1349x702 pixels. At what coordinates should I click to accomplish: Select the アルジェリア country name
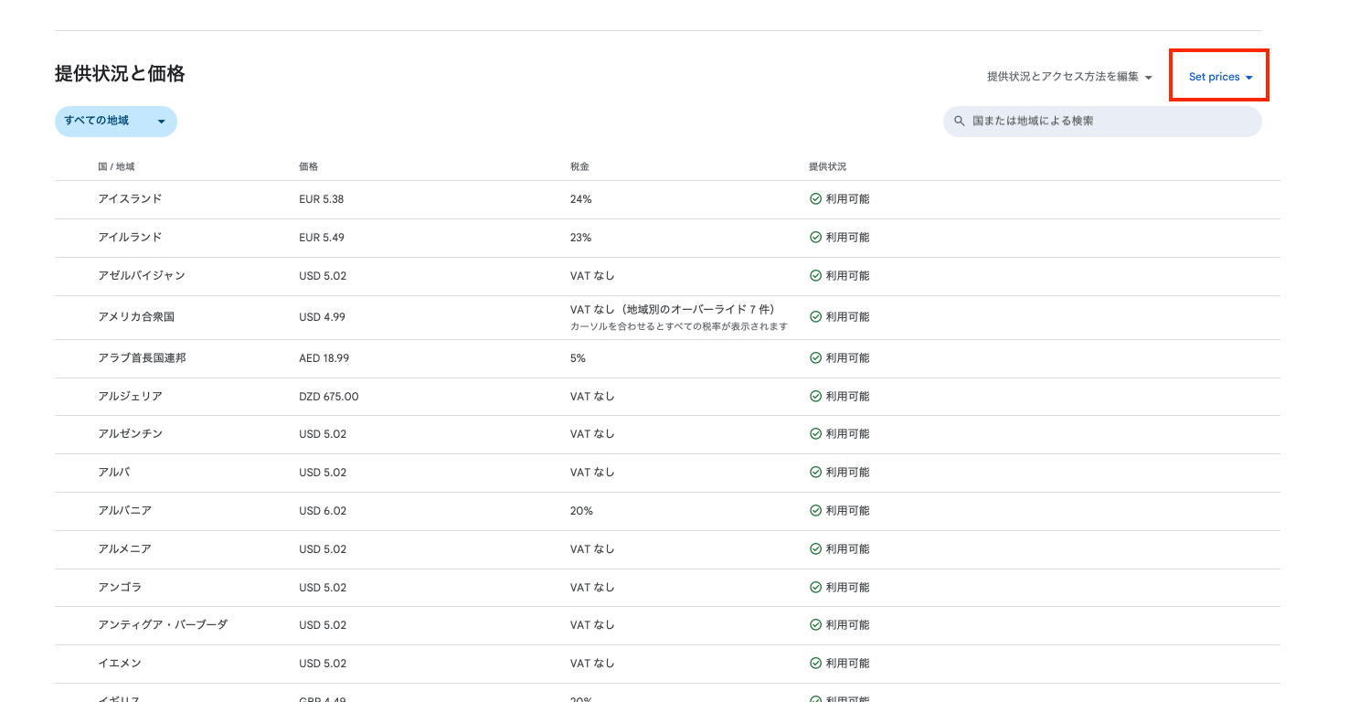coord(130,396)
